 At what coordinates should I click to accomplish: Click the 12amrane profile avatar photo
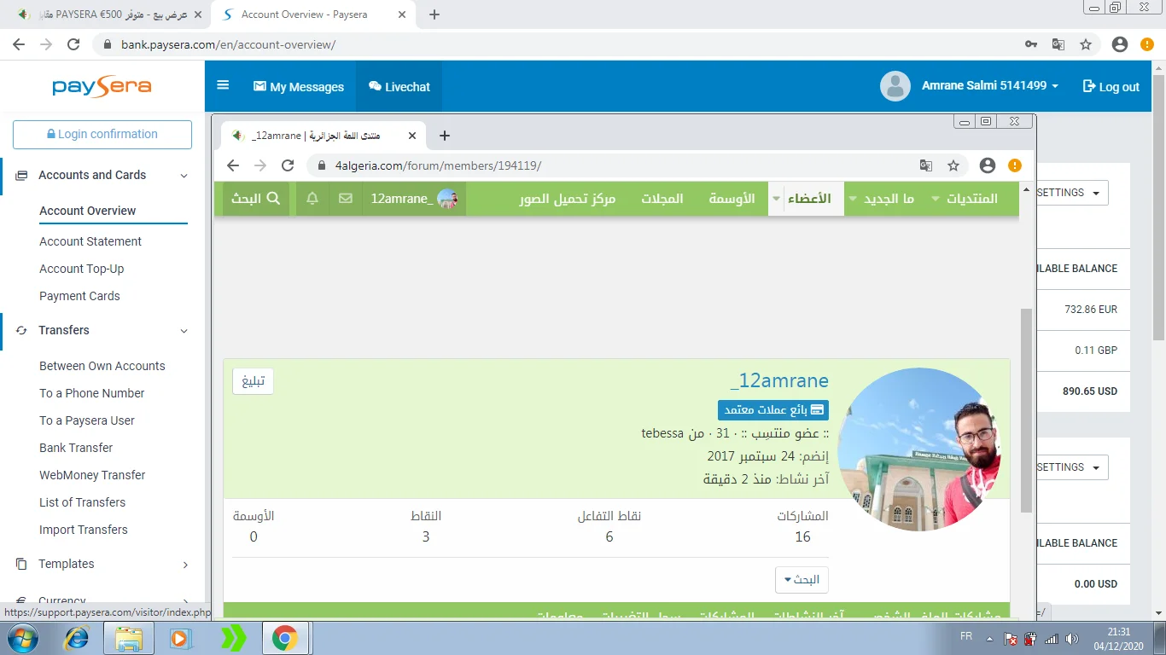[x=919, y=449]
